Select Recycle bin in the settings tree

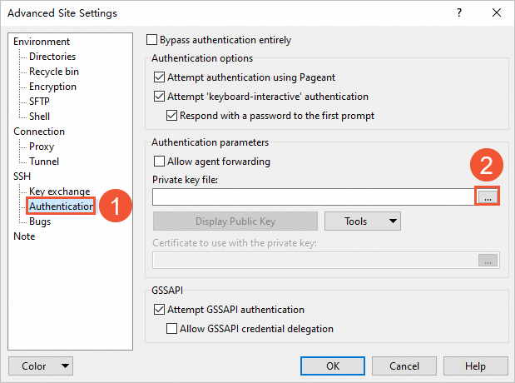click(x=54, y=72)
